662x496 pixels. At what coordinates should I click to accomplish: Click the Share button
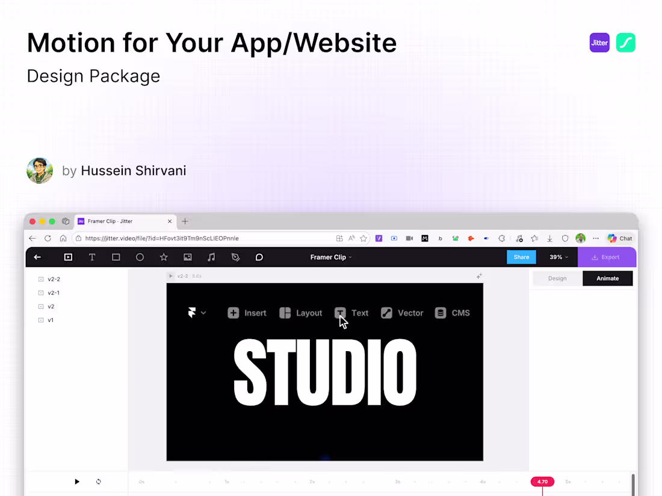pyautogui.click(x=521, y=257)
